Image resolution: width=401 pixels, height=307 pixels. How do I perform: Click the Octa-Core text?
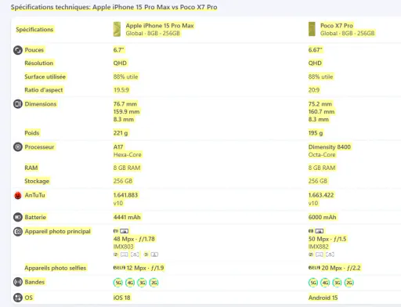point(322,154)
